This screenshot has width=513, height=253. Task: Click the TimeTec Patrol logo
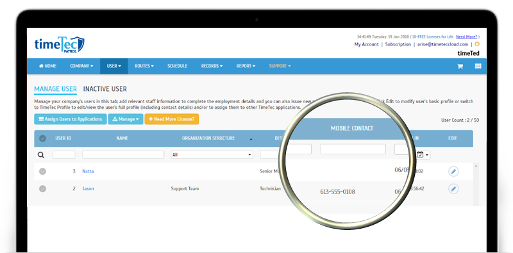(x=59, y=44)
